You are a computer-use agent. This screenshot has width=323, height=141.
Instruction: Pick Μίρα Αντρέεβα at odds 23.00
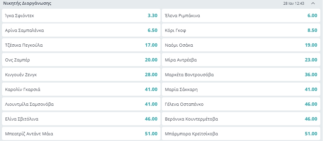241,60
